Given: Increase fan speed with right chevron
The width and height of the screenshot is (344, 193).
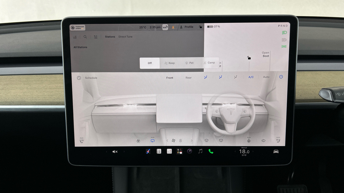Looking at the screenshot, I should [191, 140].
